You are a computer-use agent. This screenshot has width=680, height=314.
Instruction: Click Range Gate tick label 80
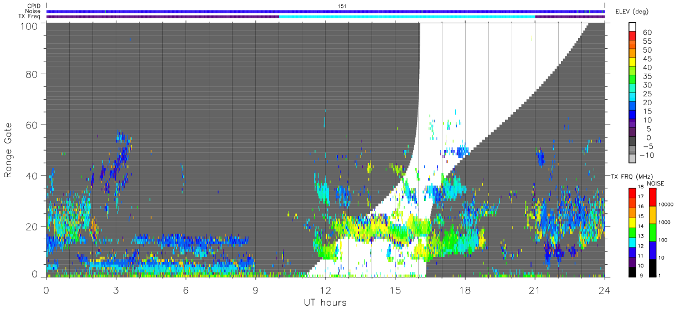[32, 73]
